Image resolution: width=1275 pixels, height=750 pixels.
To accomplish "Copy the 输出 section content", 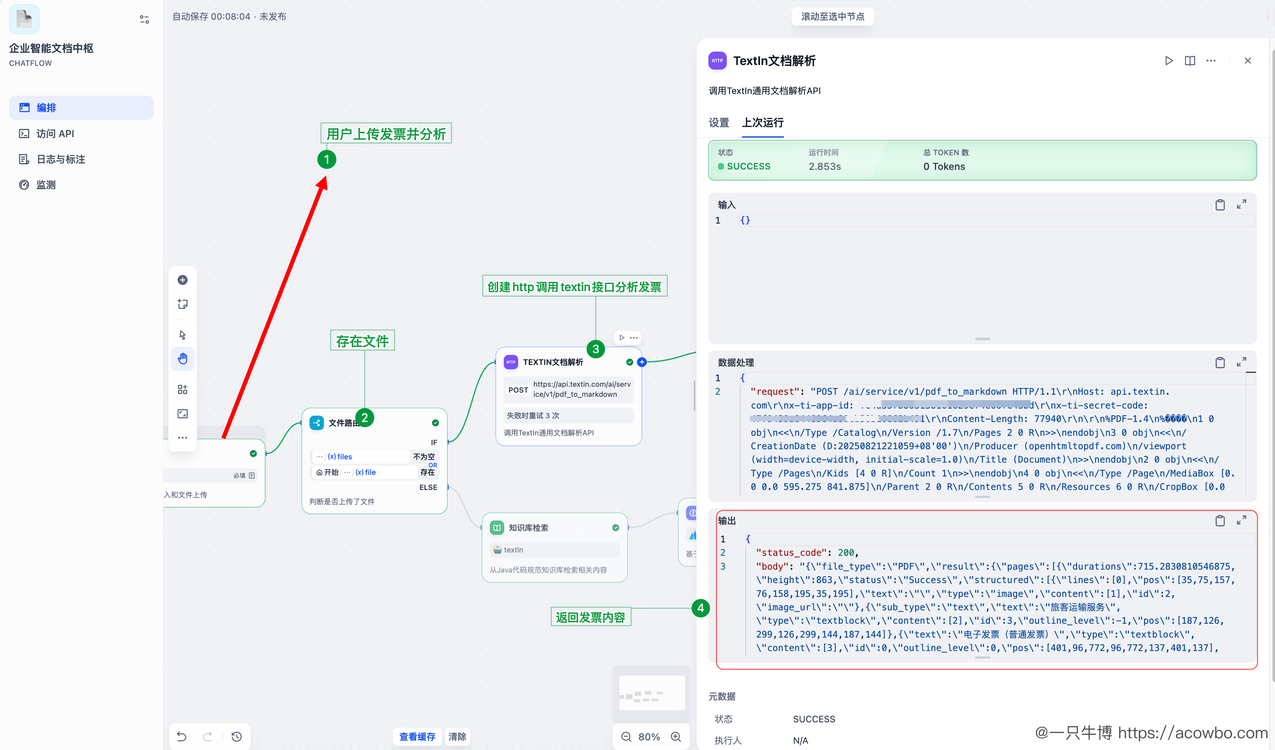I will pyautogui.click(x=1220, y=521).
